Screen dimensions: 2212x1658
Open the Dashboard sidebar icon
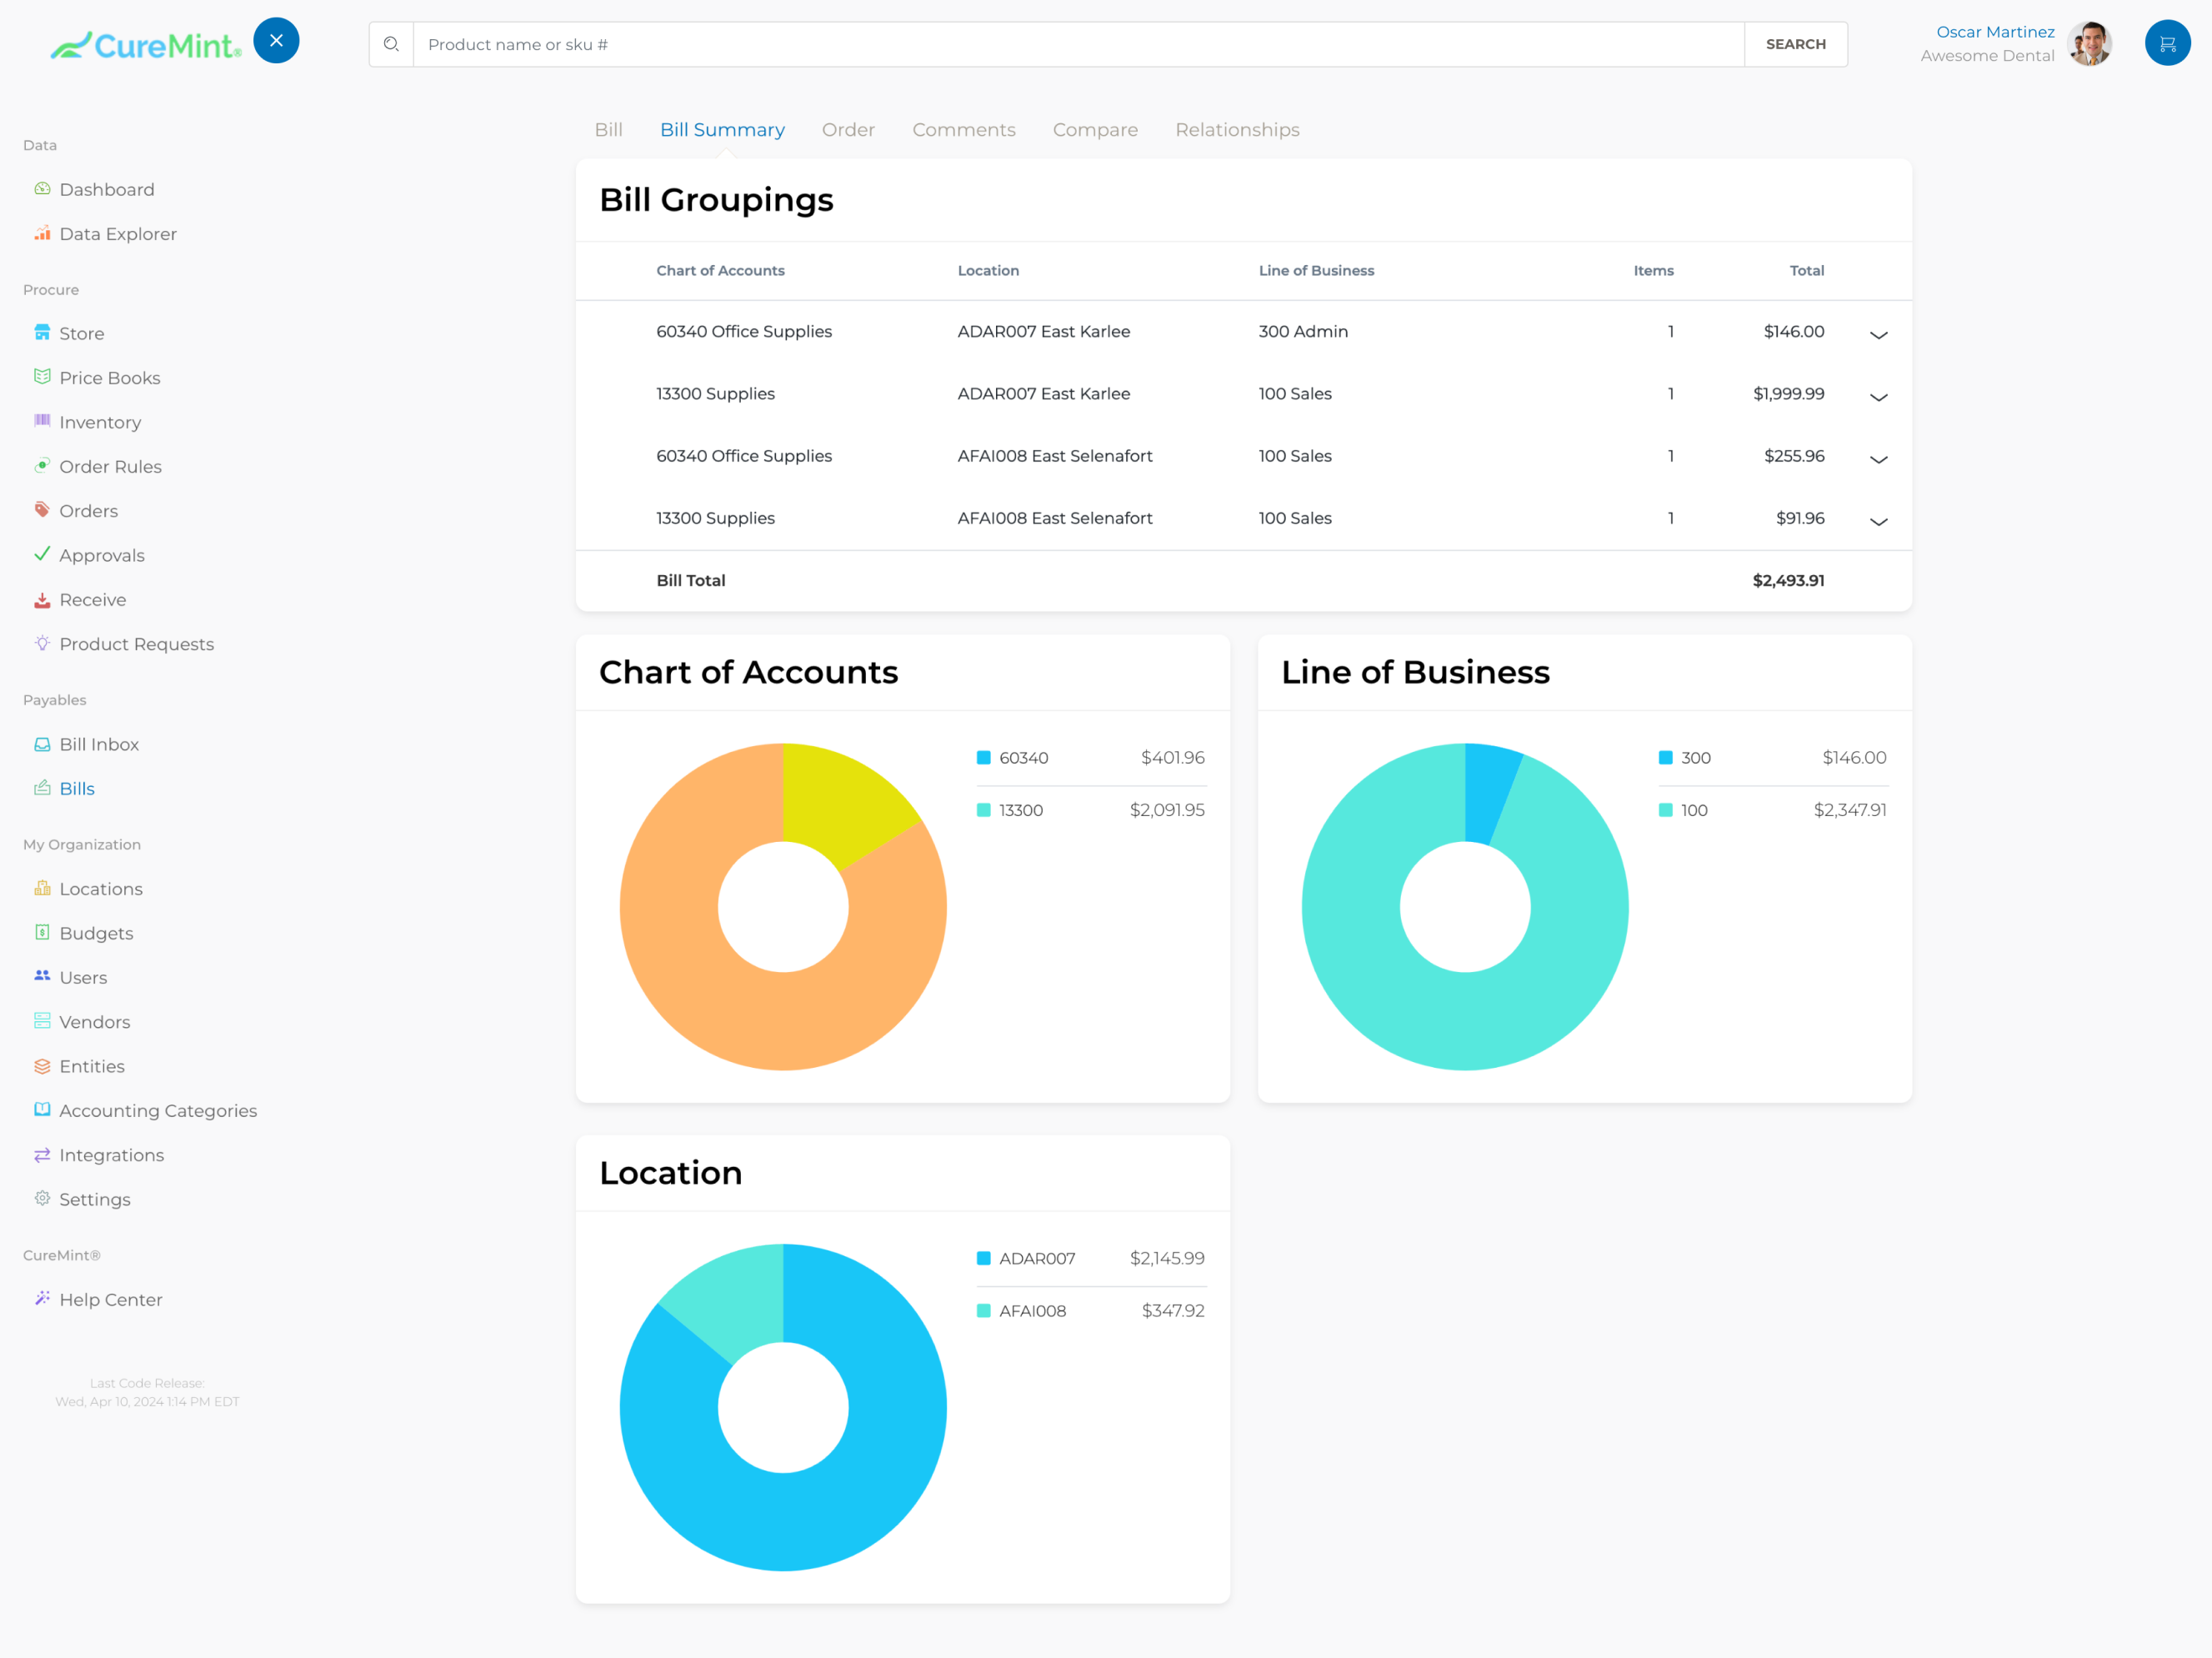[x=42, y=189]
